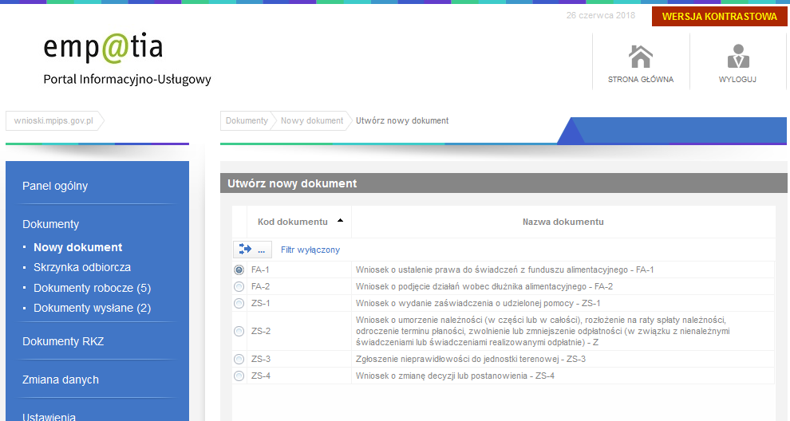
Task: Open Skrzynka odbiorcza in sidebar
Action: [82, 267]
